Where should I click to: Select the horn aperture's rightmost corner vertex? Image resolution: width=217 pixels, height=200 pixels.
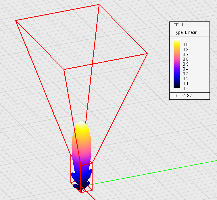pos(147,54)
